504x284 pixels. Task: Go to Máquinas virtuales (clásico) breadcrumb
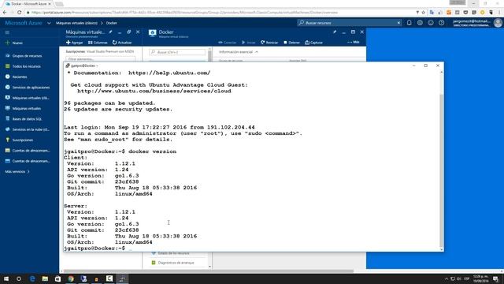coord(76,23)
